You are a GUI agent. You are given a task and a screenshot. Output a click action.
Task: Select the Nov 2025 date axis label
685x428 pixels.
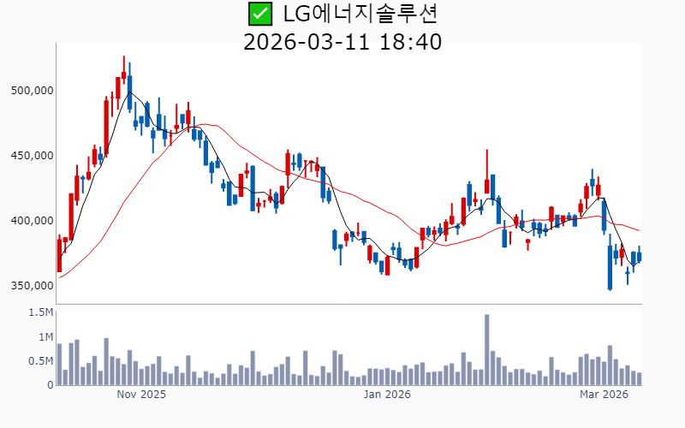141,395
